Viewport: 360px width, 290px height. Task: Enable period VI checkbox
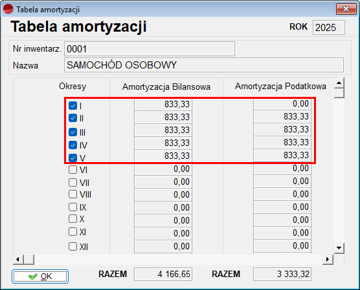(73, 170)
